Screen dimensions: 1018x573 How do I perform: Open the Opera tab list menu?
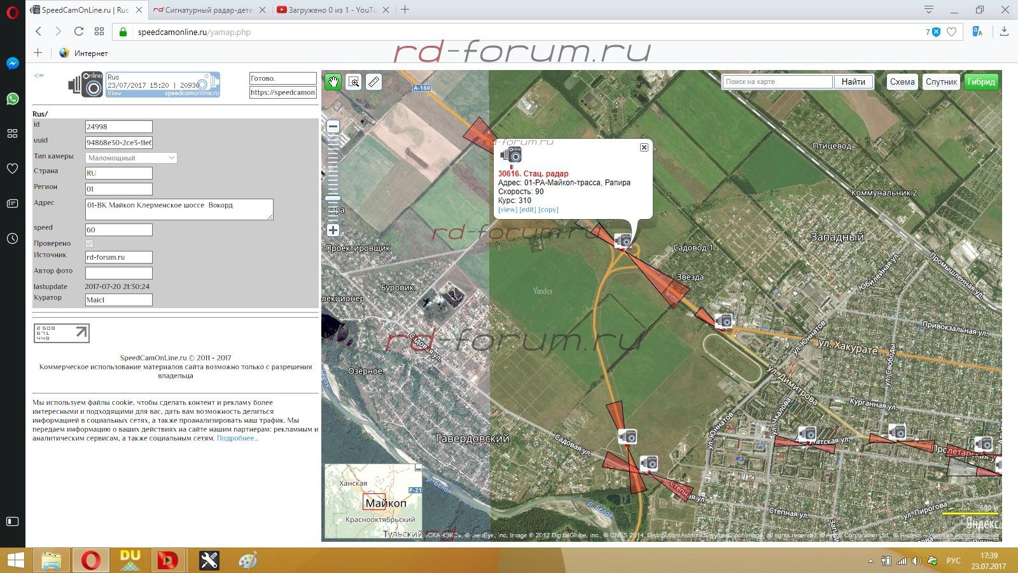pyautogui.click(x=929, y=10)
